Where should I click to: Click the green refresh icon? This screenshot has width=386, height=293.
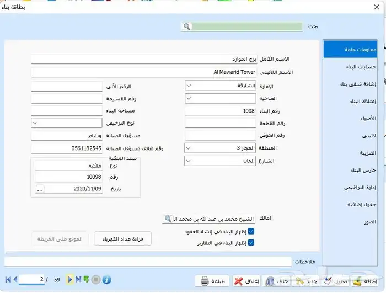click(86, 279)
